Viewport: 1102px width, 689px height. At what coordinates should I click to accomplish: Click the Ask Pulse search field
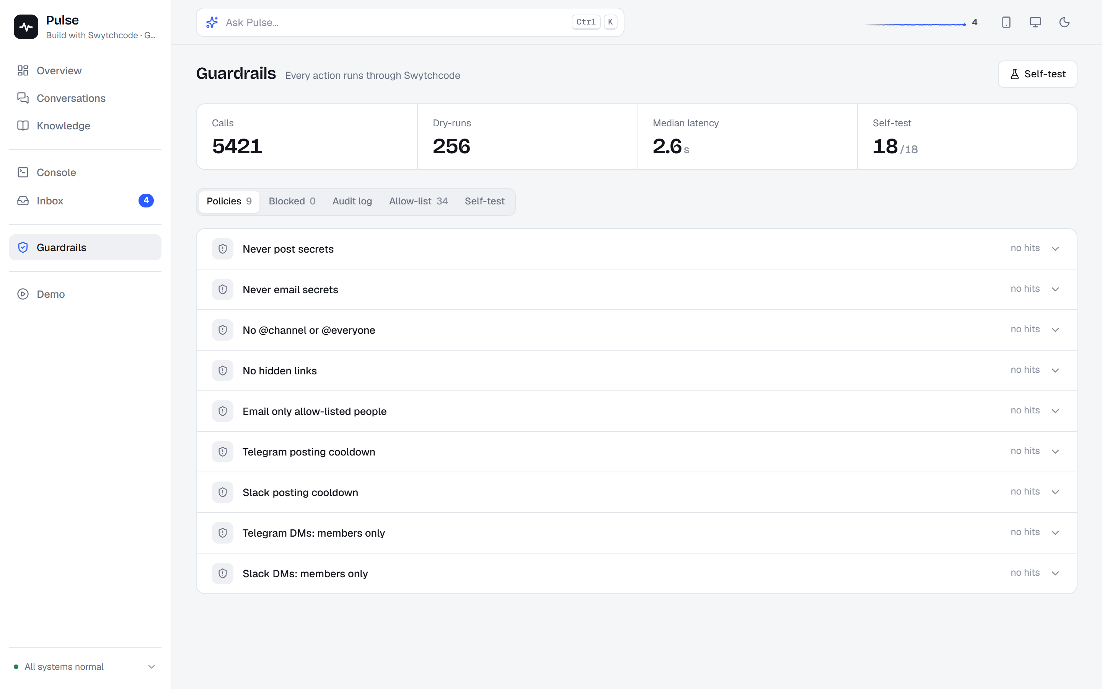click(x=410, y=22)
